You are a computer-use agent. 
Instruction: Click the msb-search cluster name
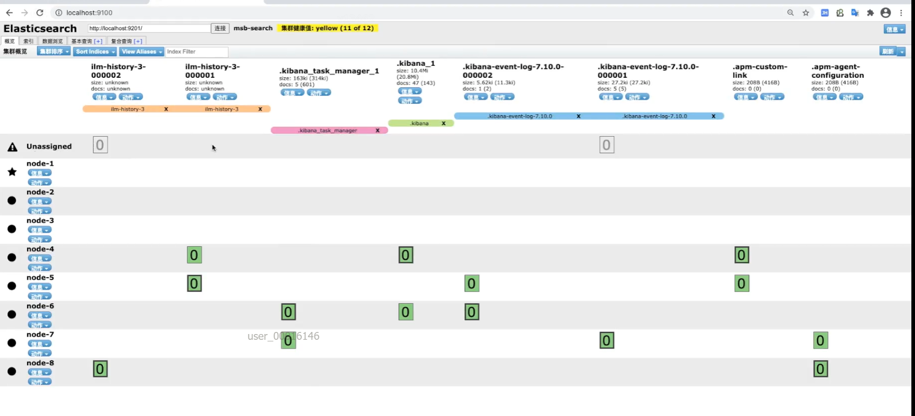[253, 28]
